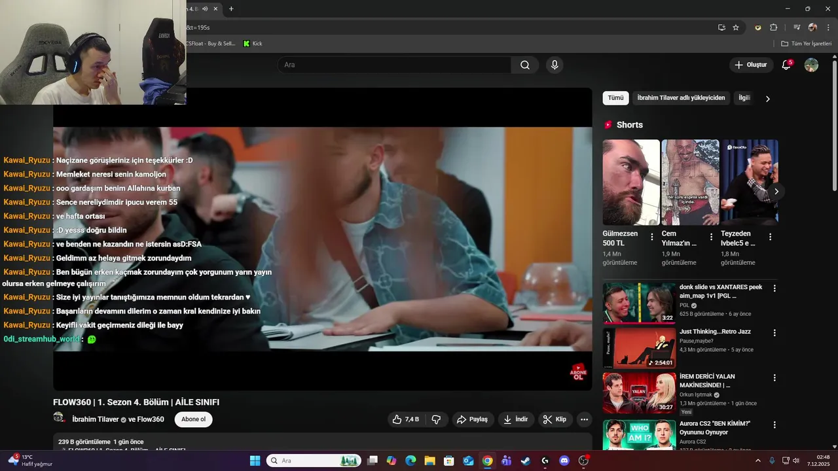
Task: Open a new browser tab
Action: tap(231, 9)
